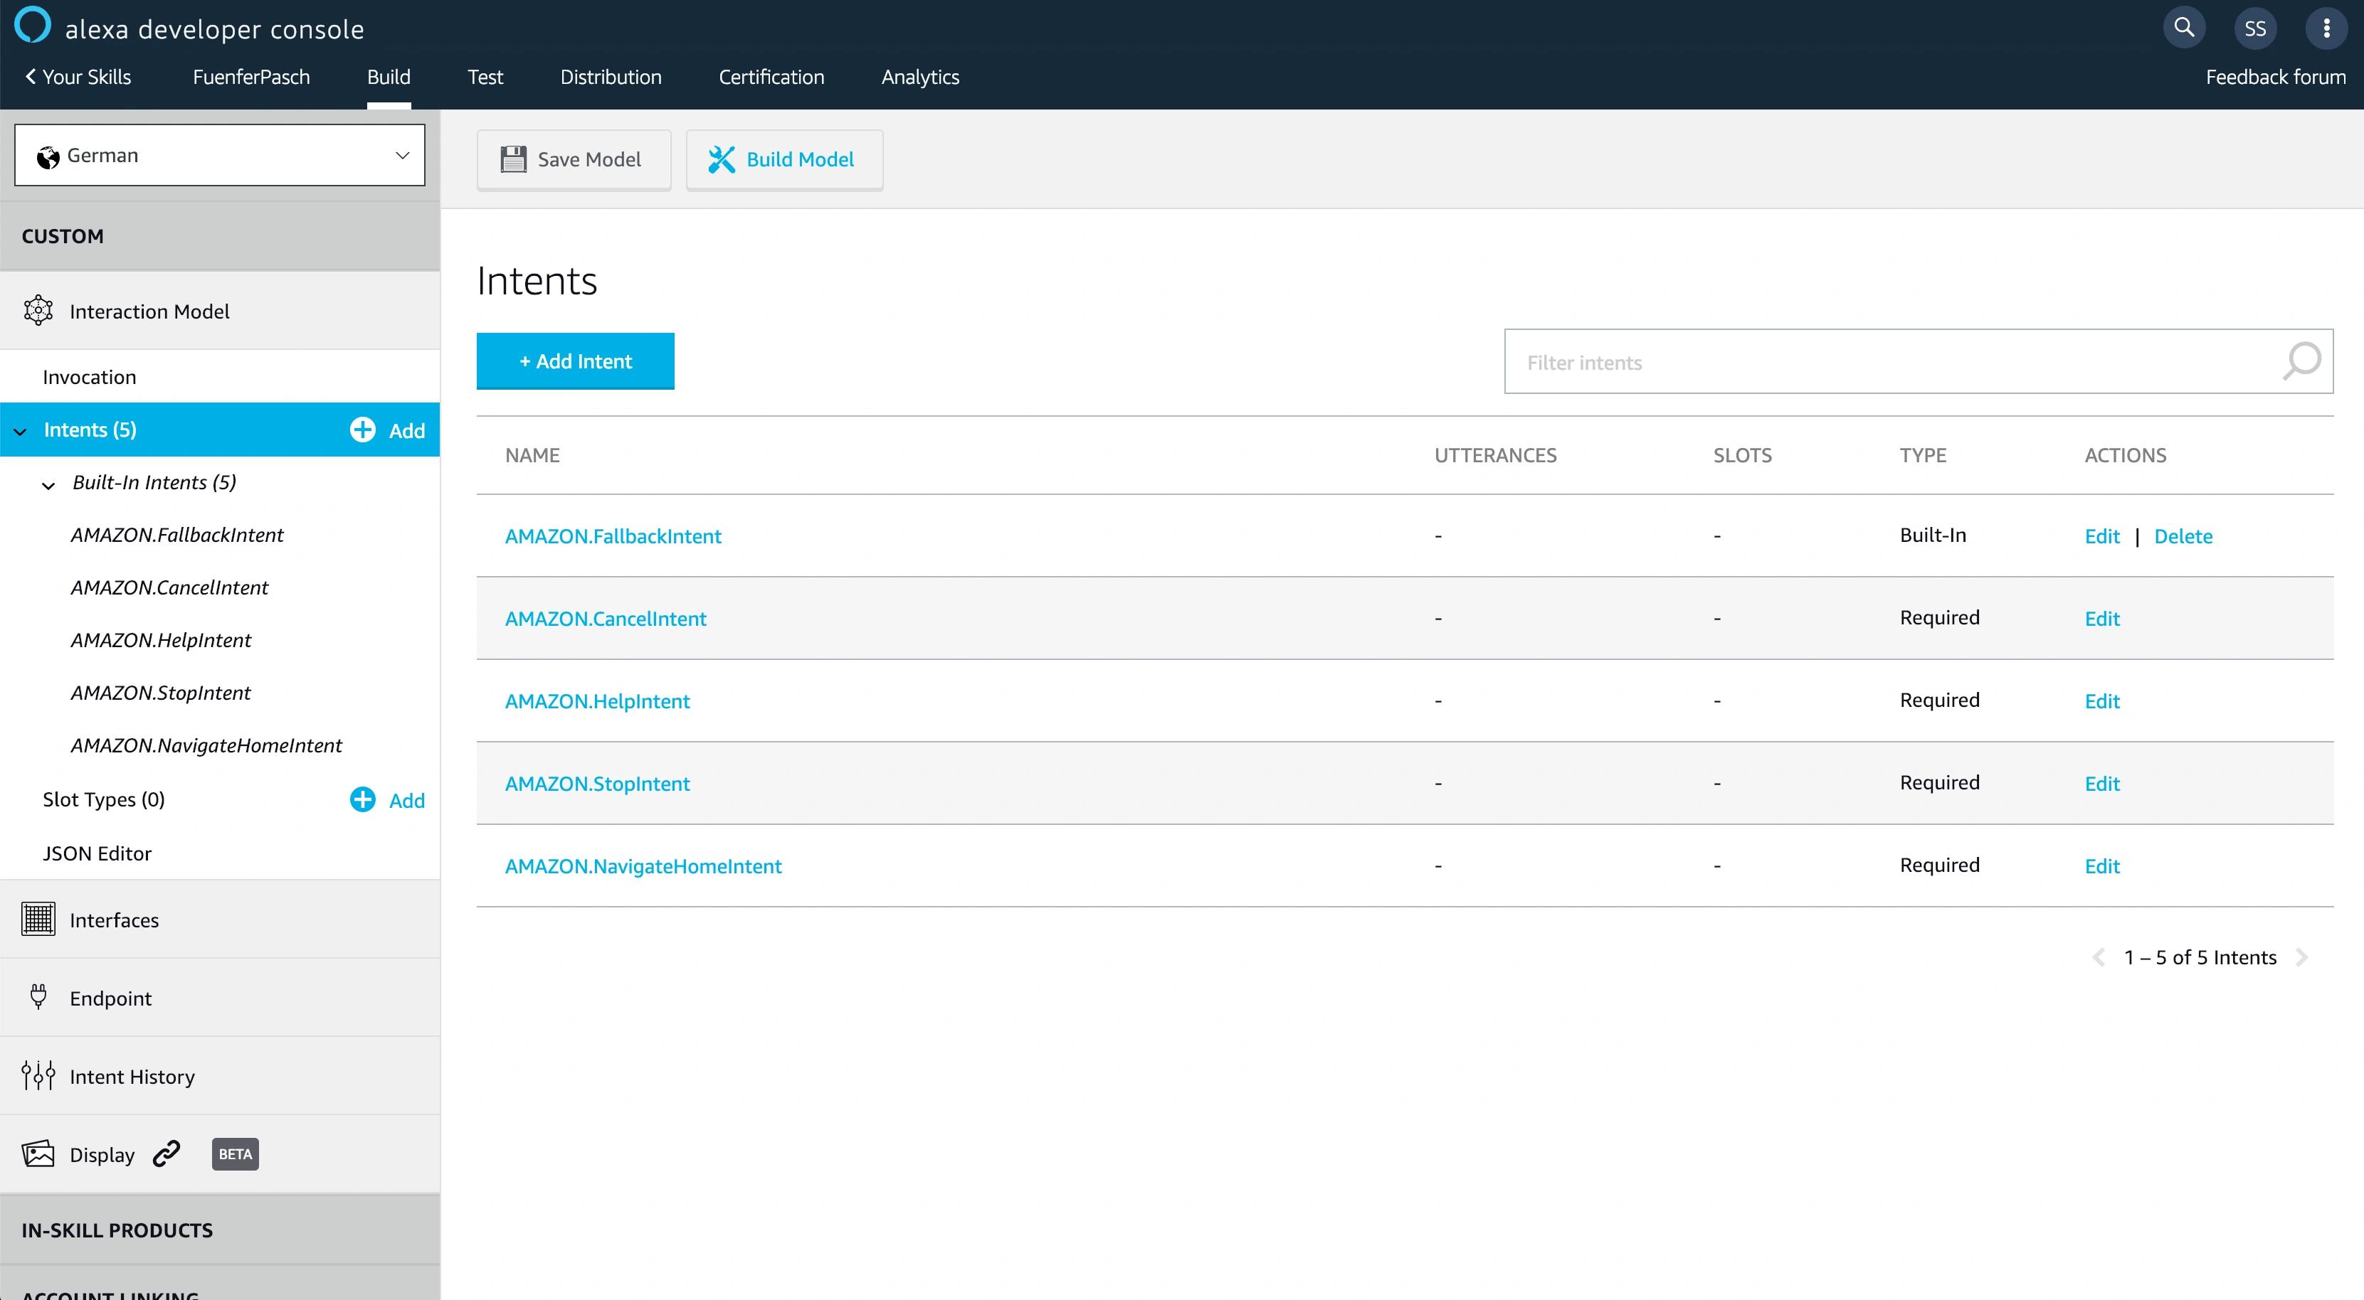Select AMAZON.StopIntent in sidebar tree
Viewport: 2364px width, 1300px height.
(161, 693)
